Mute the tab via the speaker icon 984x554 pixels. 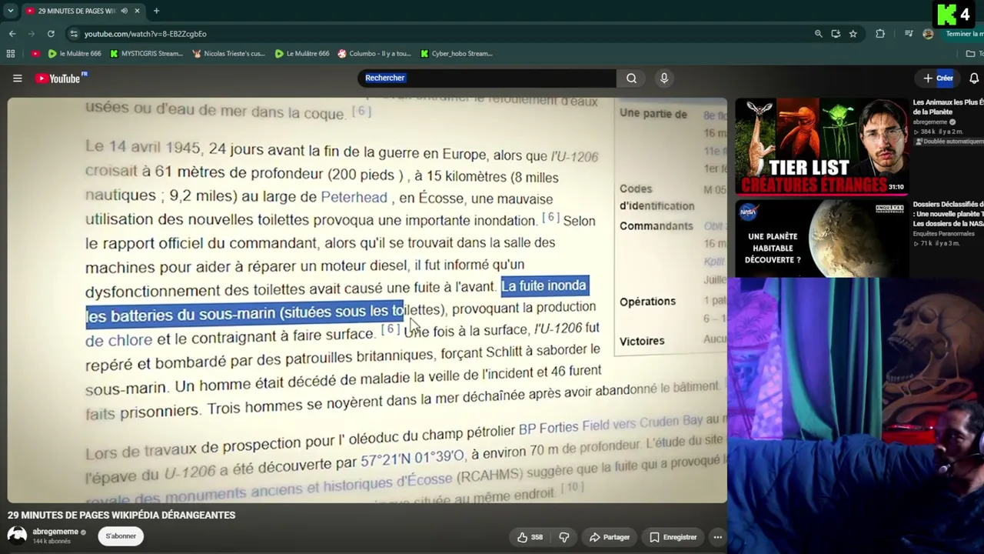pos(125,11)
